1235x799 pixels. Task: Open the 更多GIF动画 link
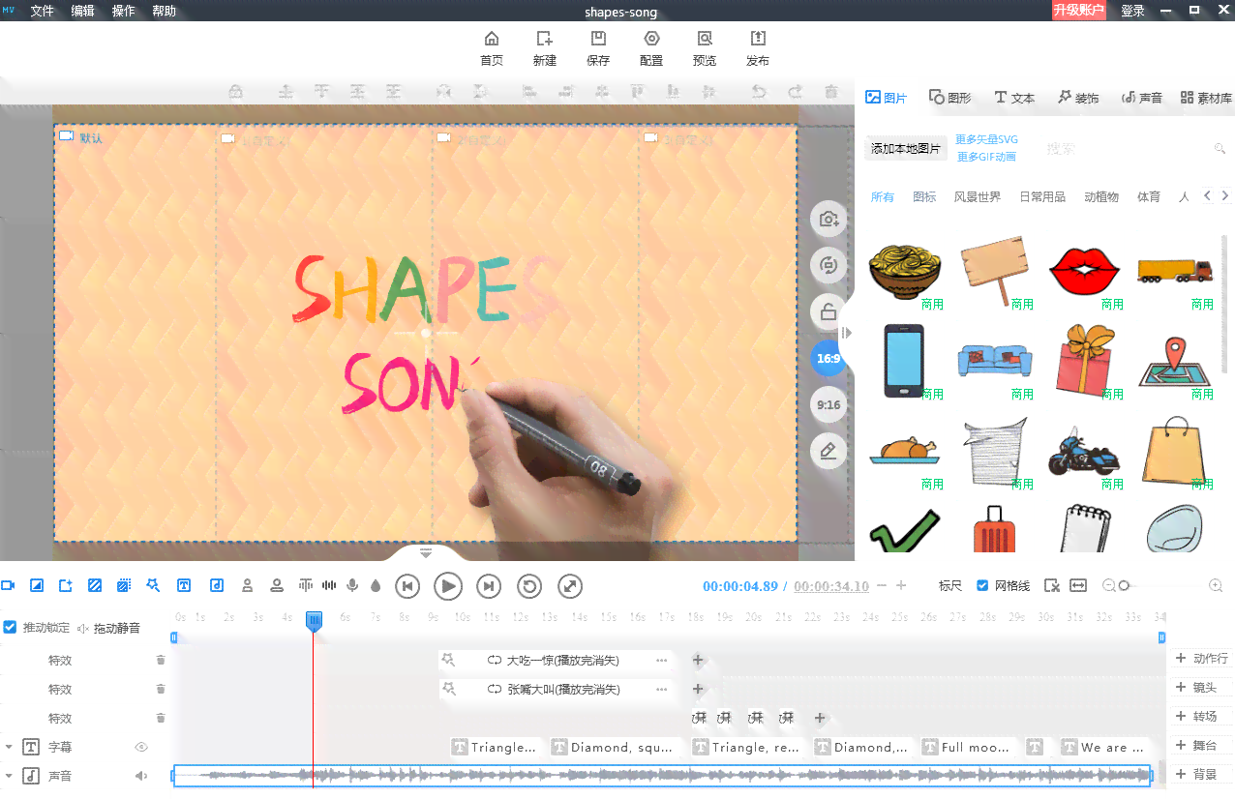coord(986,157)
